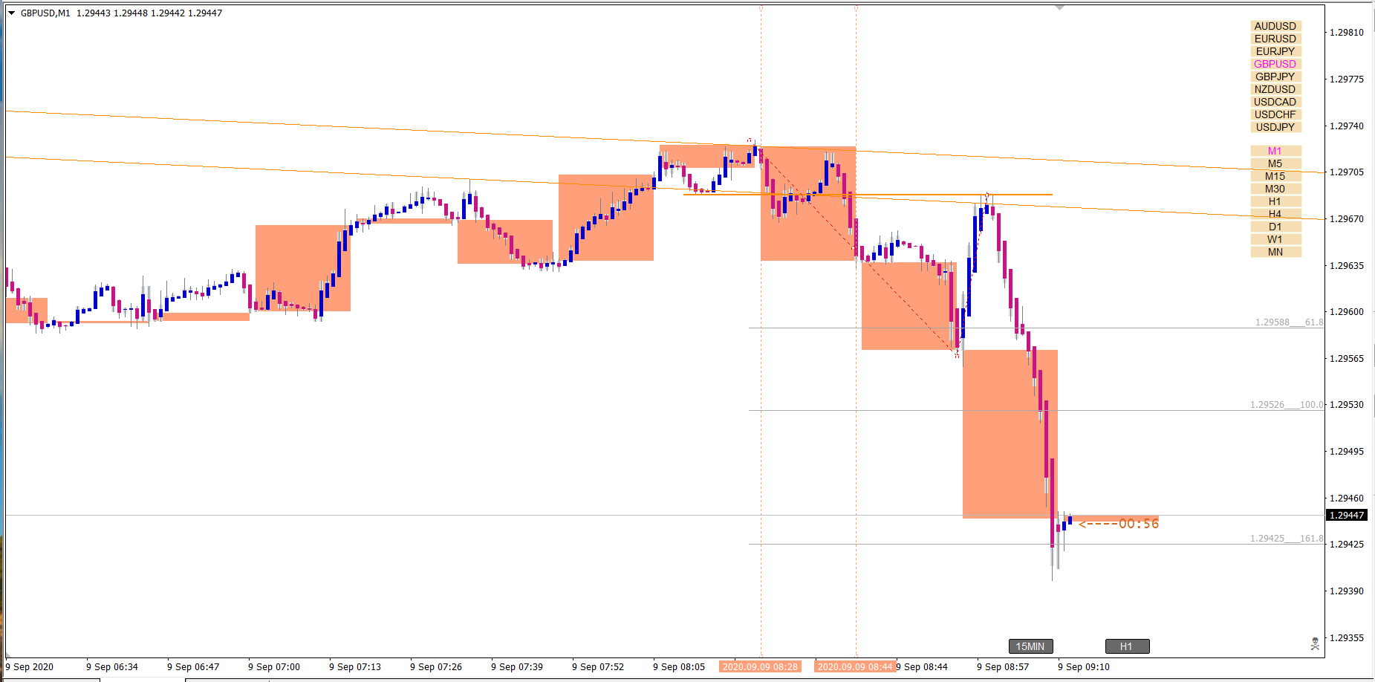1375x682 pixels.
Task: Click the 1.29460 price scale label
Action: [1347, 498]
